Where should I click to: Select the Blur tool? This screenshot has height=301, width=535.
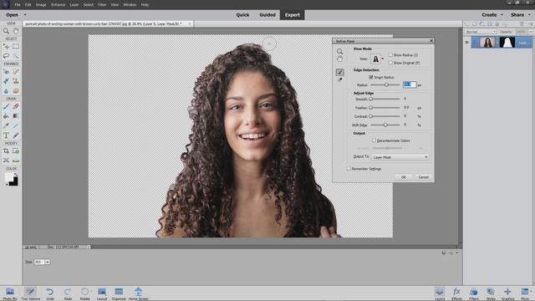tap(6, 91)
